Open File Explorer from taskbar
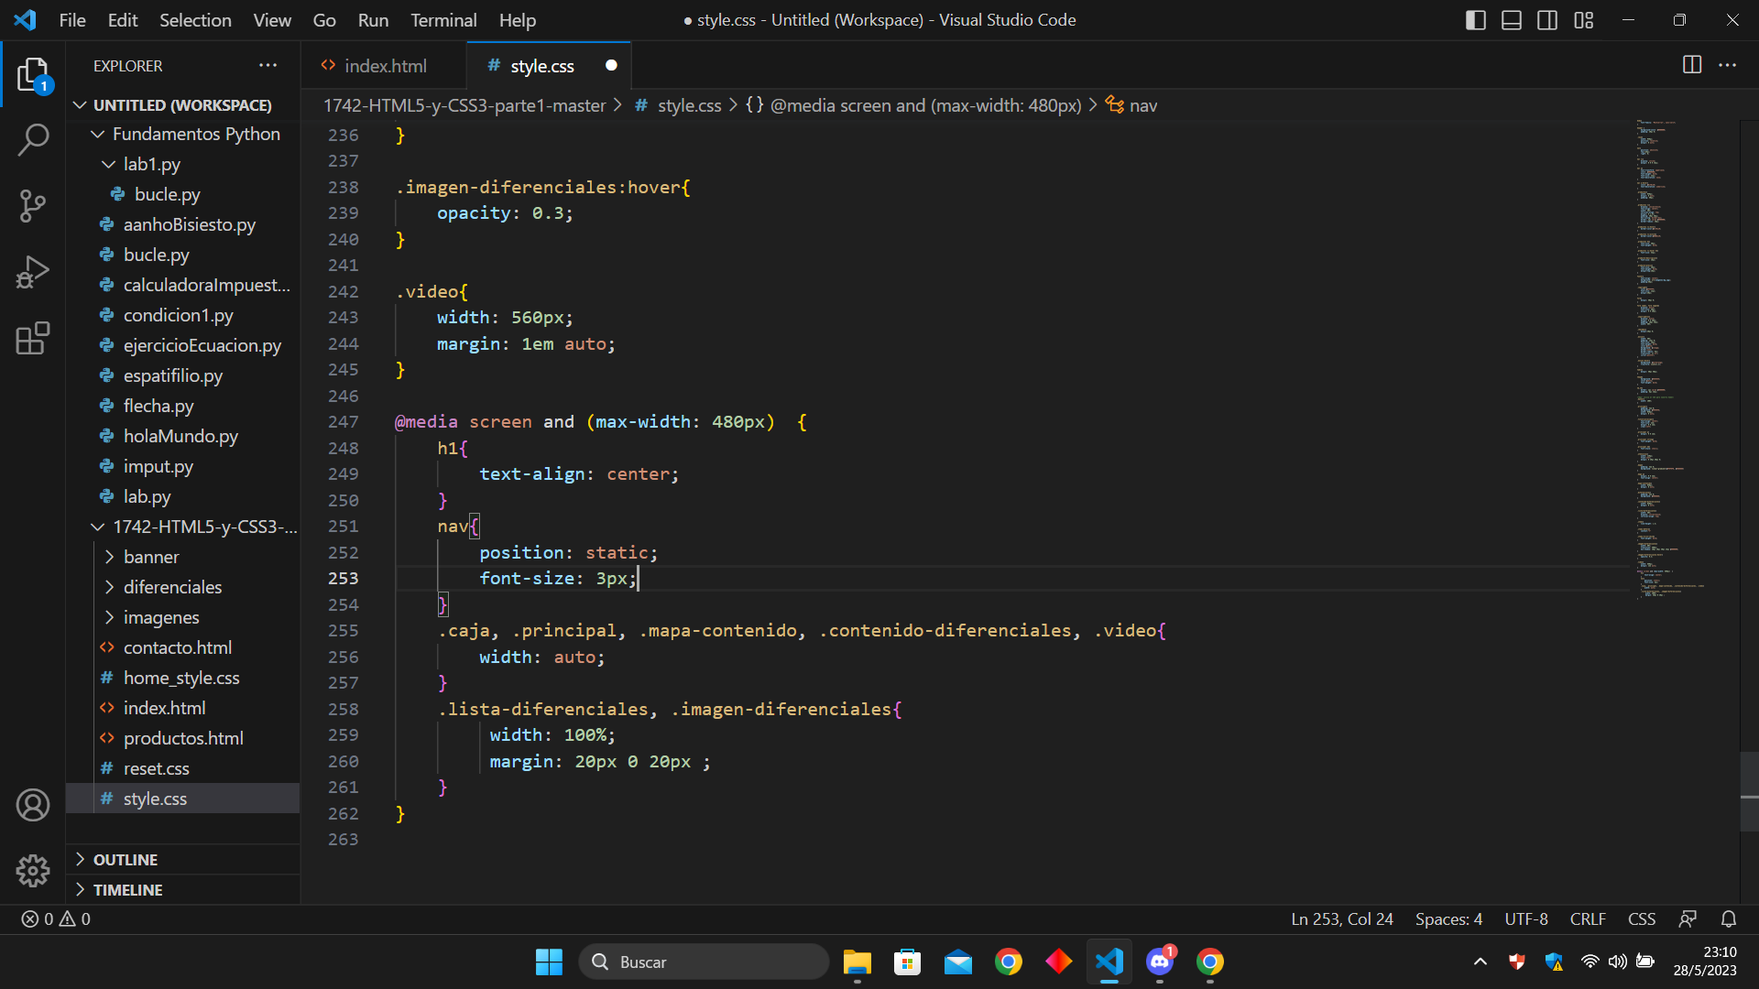 (x=857, y=962)
